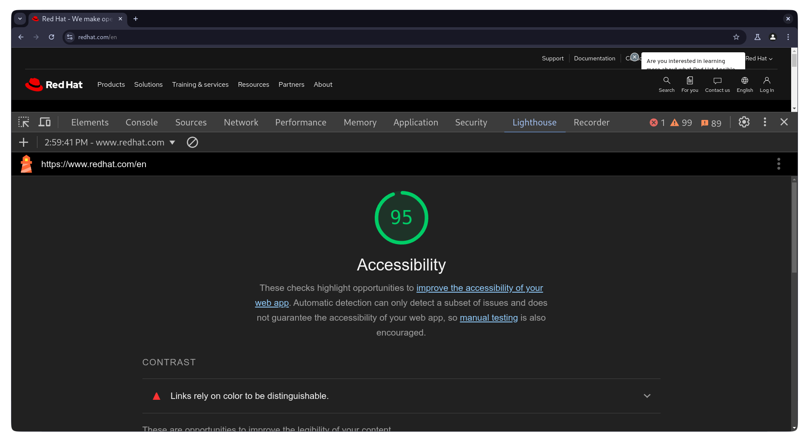This screenshot has width=809, height=444.
Task: Click the 95 accessibility score gauge
Action: pos(401,218)
